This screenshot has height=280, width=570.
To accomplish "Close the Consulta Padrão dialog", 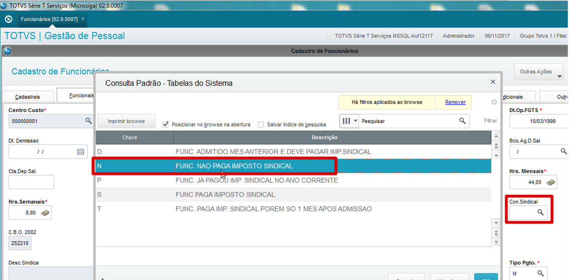I will click(x=493, y=82).
